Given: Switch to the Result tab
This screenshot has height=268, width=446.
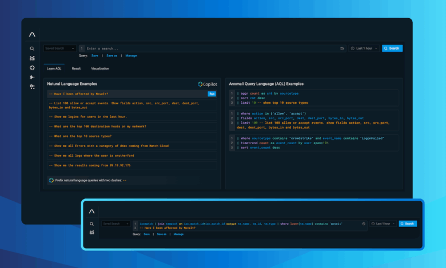Looking at the screenshot, I should pyautogui.click(x=76, y=68).
